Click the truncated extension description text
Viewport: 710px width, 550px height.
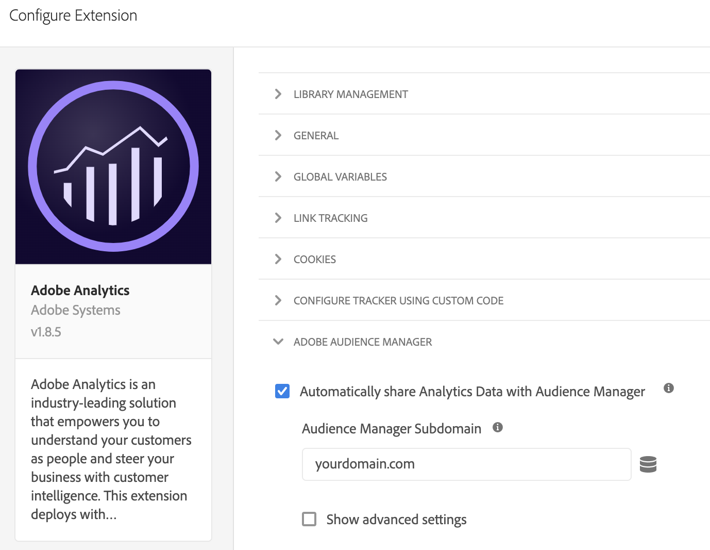111,449
